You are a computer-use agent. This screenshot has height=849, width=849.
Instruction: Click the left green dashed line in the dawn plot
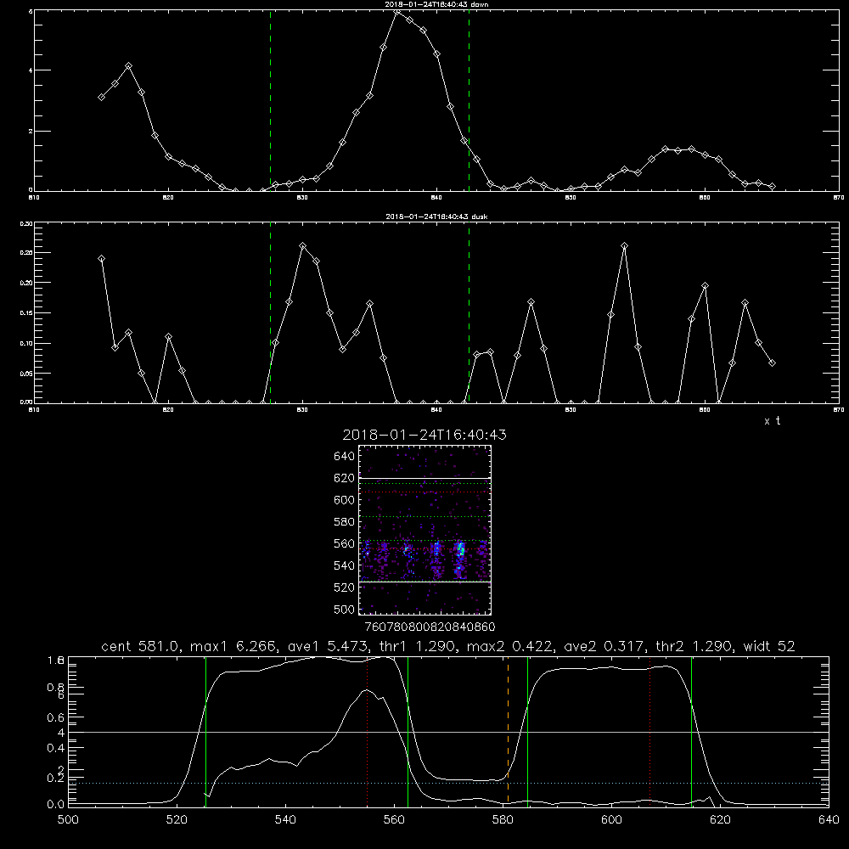(270, 100)
